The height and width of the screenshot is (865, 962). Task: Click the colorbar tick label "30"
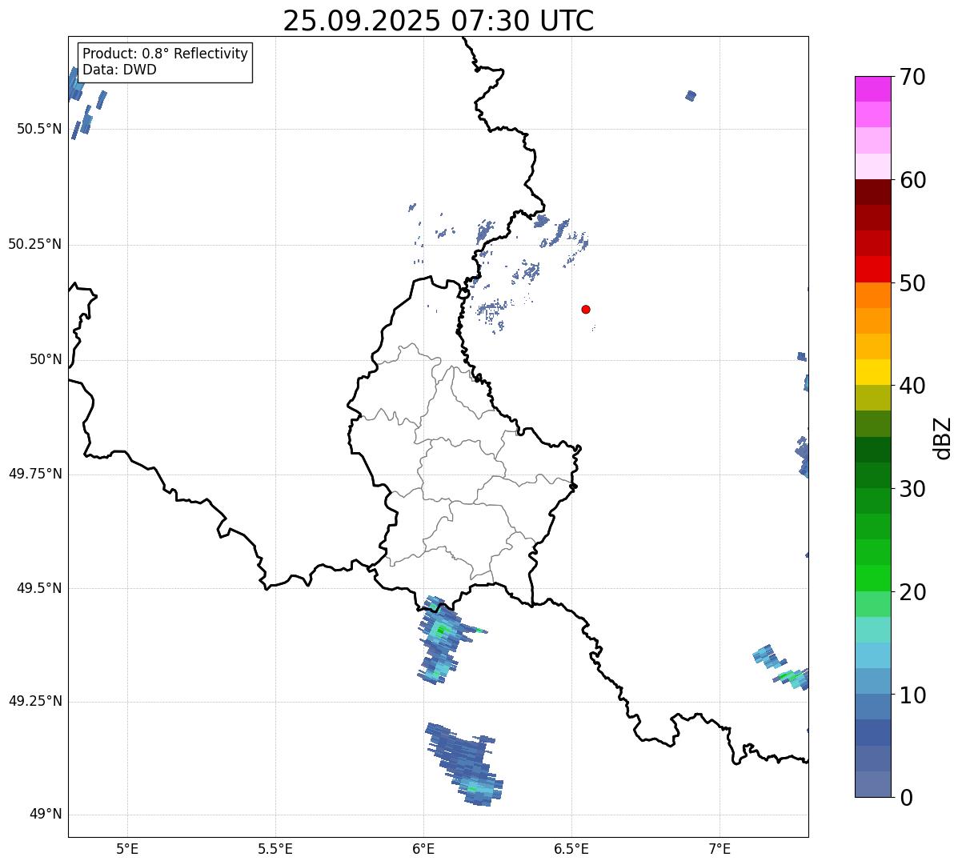pyautogui.click(x=912, y=489)
